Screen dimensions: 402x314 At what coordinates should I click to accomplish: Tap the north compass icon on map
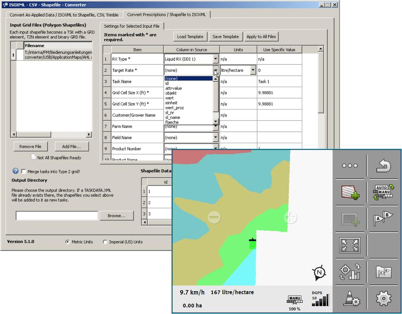[319, 272]
